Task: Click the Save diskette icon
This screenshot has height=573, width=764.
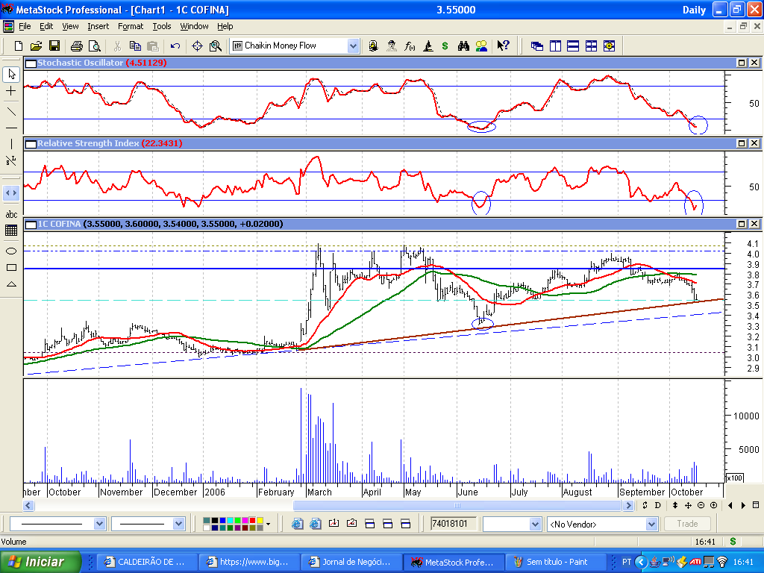Action: point(54,46)
